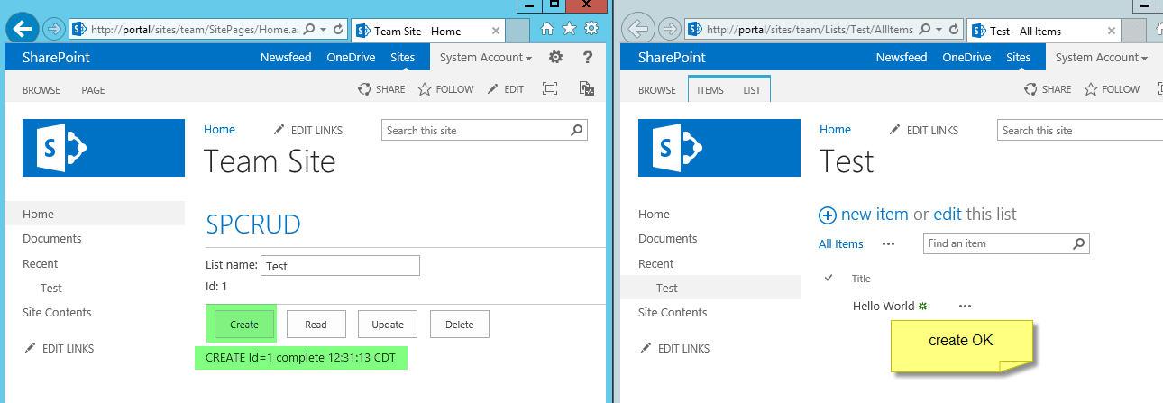The image size is (1163, 403).
Task: Select the All Items view link
Action: point(841,243)
